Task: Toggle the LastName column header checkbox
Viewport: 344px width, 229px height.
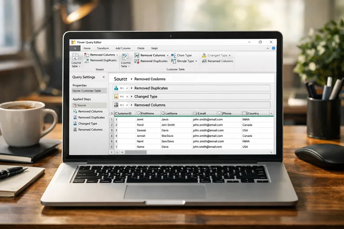Action: (x=163, y=113)
